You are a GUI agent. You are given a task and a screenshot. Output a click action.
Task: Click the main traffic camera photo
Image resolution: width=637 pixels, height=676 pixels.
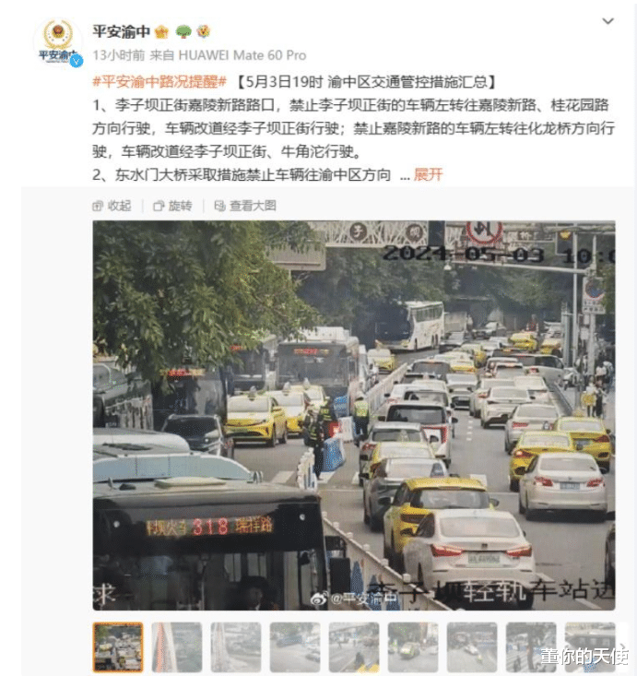point(354,415)
